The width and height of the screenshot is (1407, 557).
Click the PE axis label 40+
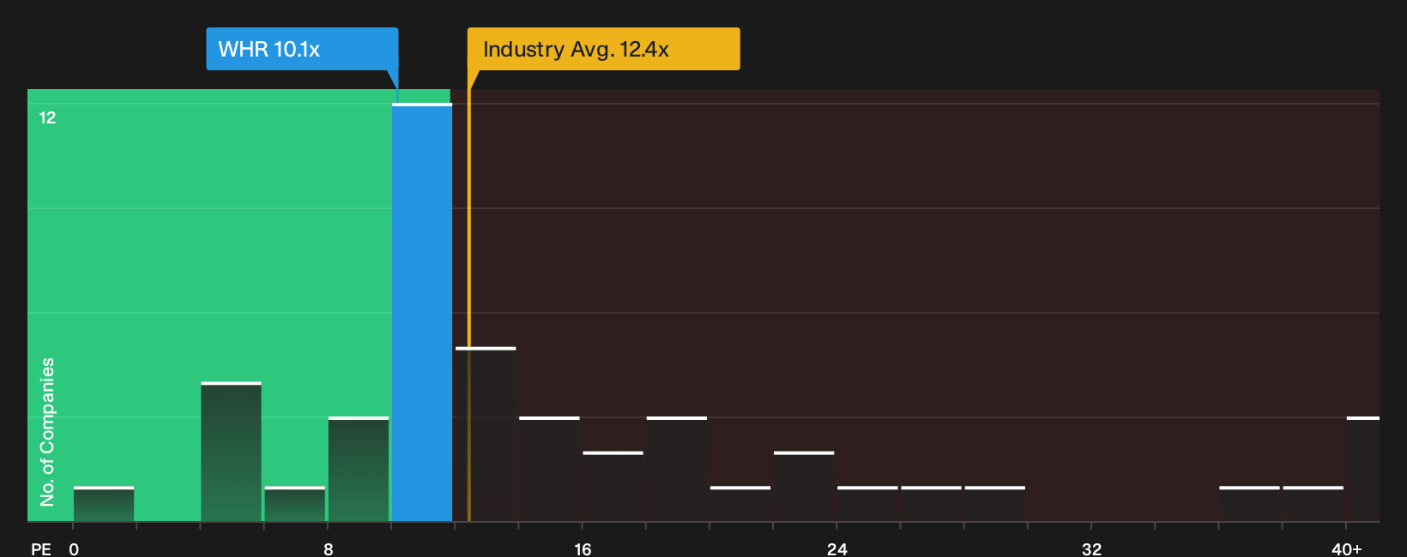tap(1347, 548)
